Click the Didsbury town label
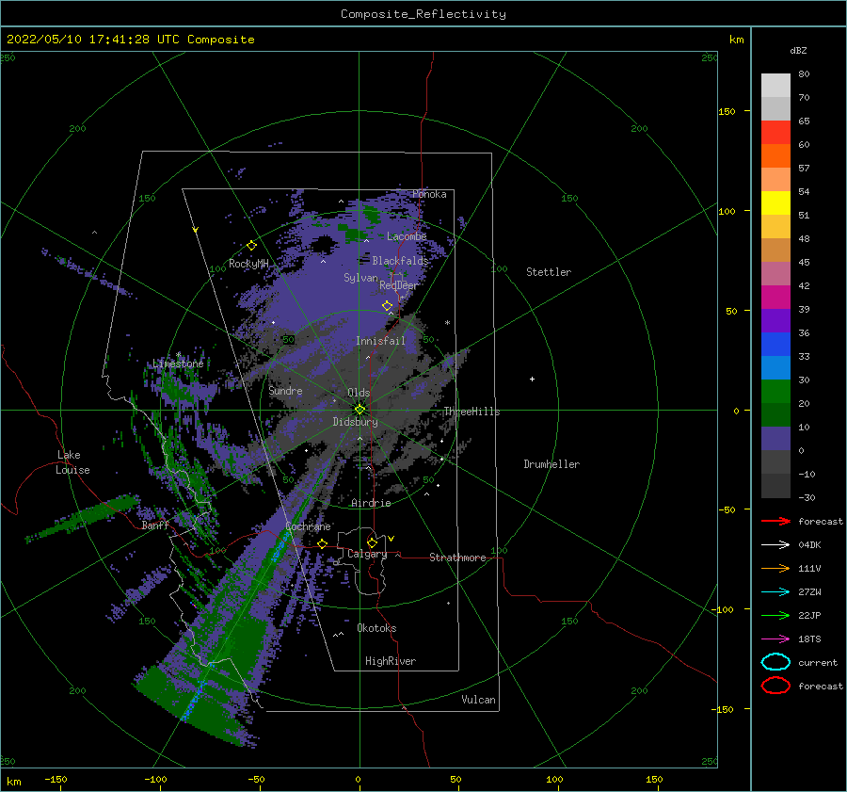Viewport: 847px width, 792px height. click(x=356, y=422)
